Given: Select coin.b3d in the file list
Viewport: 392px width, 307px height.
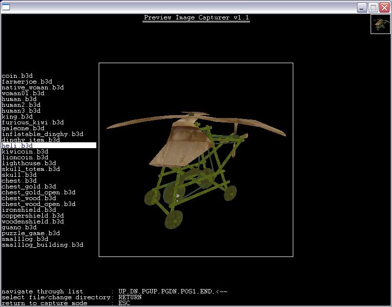Looking at the screenshot, I should click(17, 76).
